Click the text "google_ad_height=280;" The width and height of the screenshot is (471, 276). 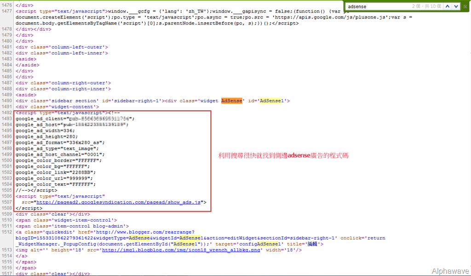coord(47,137)
